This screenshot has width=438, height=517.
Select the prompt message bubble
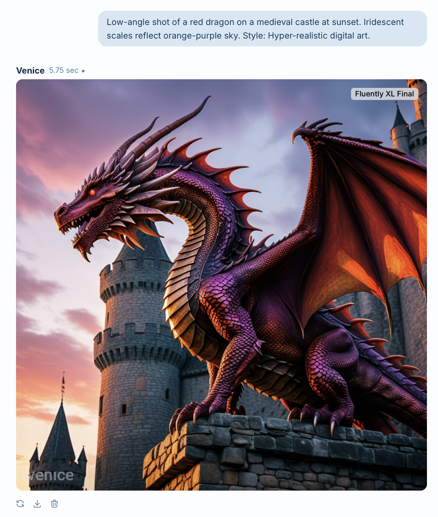coord(263,29)
